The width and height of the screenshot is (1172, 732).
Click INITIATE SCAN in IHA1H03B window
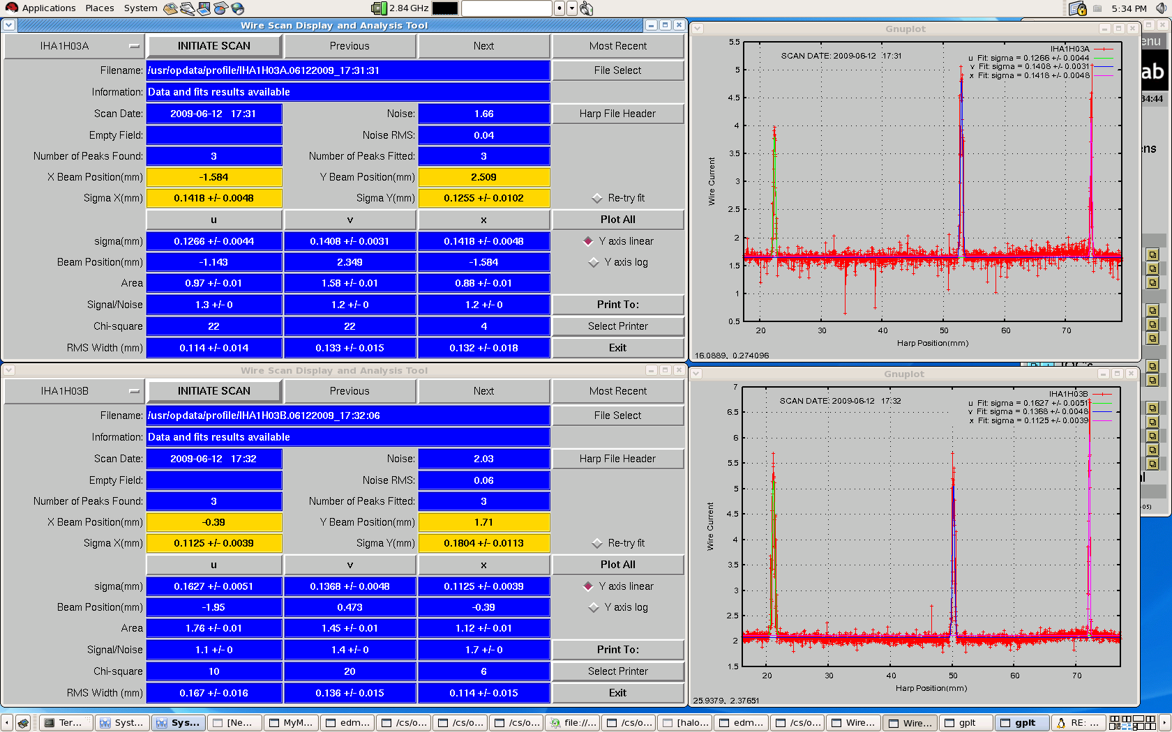214,391
